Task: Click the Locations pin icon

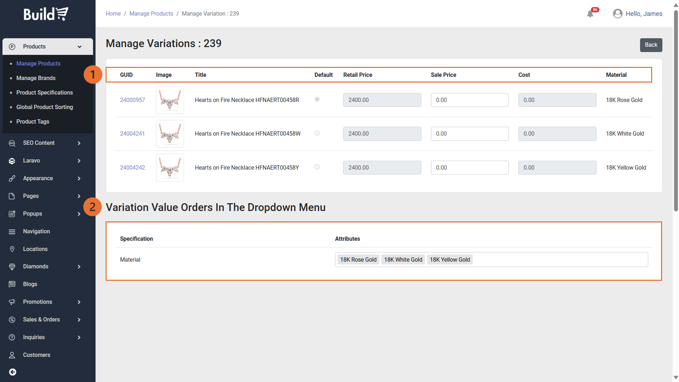Action: click(12, 249)
